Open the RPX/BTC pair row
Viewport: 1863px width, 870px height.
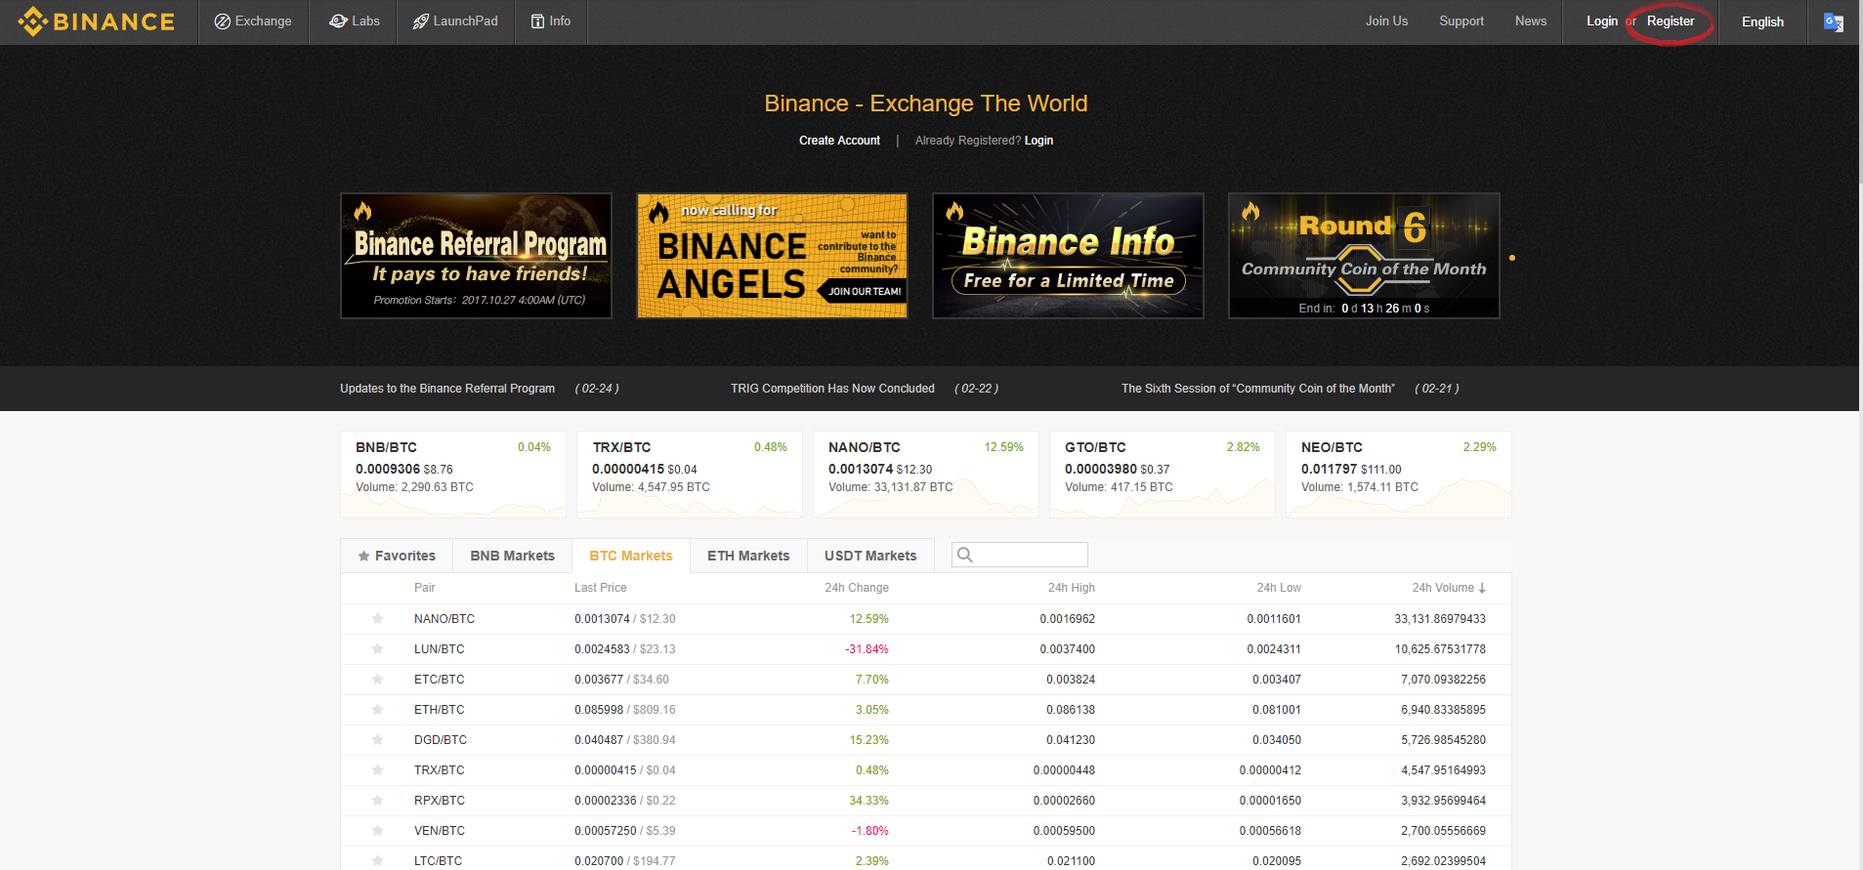coord(926,801)
